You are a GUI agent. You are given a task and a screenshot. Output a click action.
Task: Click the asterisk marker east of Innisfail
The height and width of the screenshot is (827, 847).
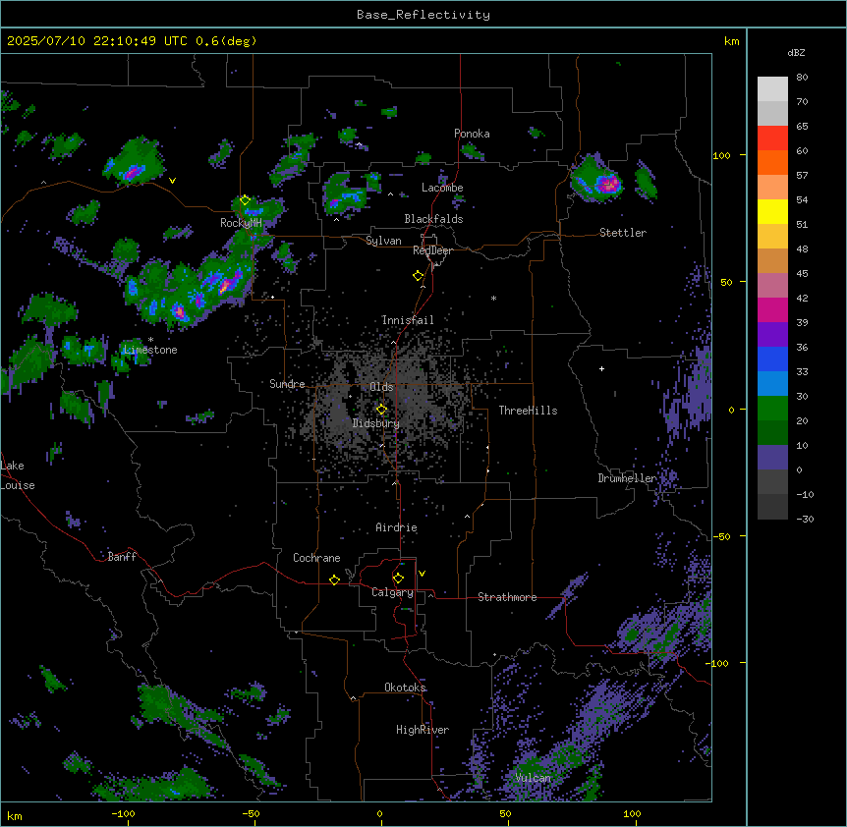[x=493, y=298]
